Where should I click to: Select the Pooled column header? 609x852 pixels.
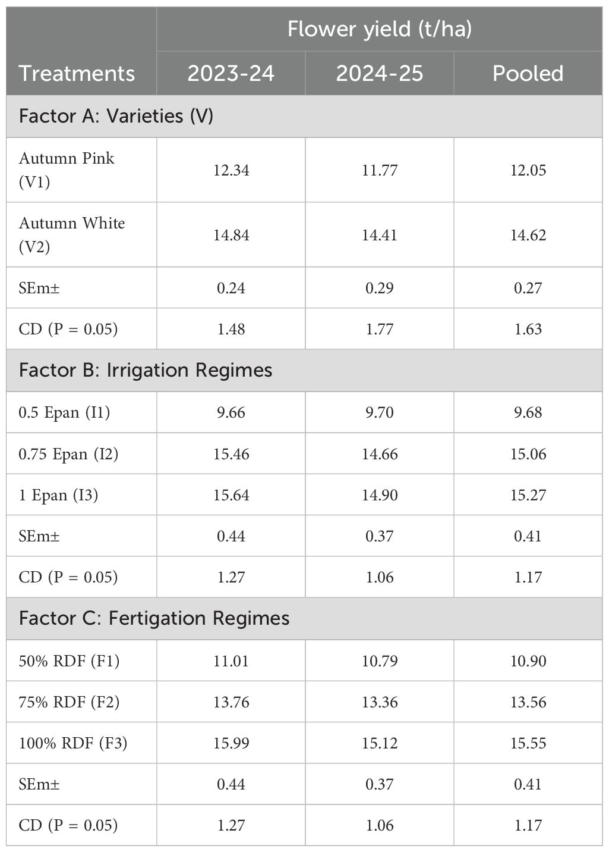coord(528,73)
